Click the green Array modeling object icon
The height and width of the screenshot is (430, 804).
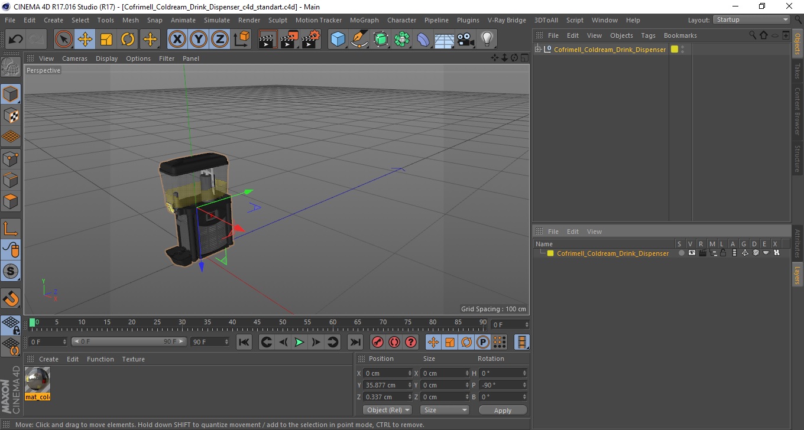click(402, 40)
